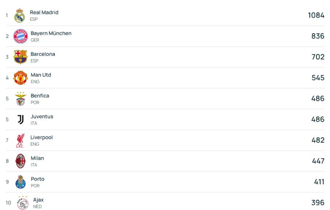Select the Porto team name
Screen dimensions: 330x210
pyautogui.click(x=37, y=179)
